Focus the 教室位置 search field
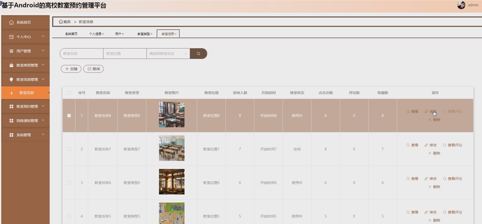482x224 pixels. (125, 54)
